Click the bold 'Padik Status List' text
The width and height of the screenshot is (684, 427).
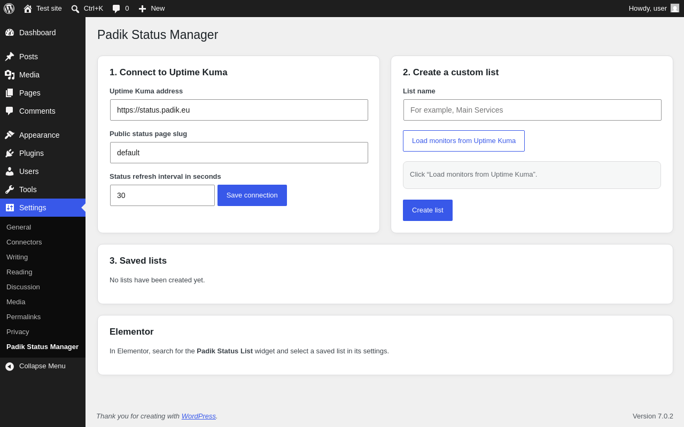click(224, 351)
